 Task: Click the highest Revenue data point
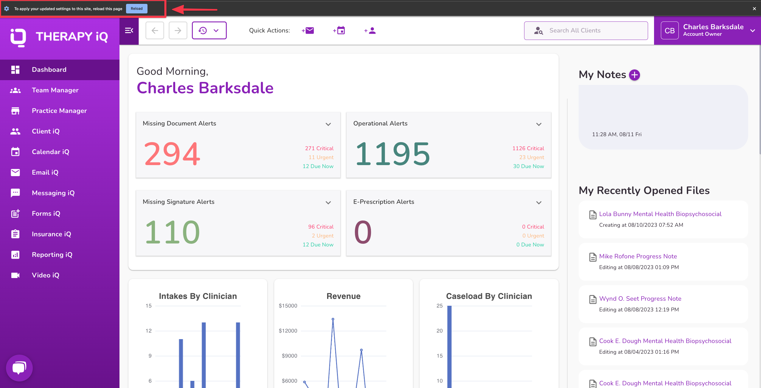(333, 319)
